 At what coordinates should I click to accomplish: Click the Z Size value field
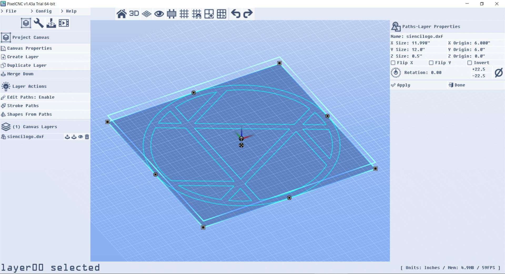(x=418, y=56)
